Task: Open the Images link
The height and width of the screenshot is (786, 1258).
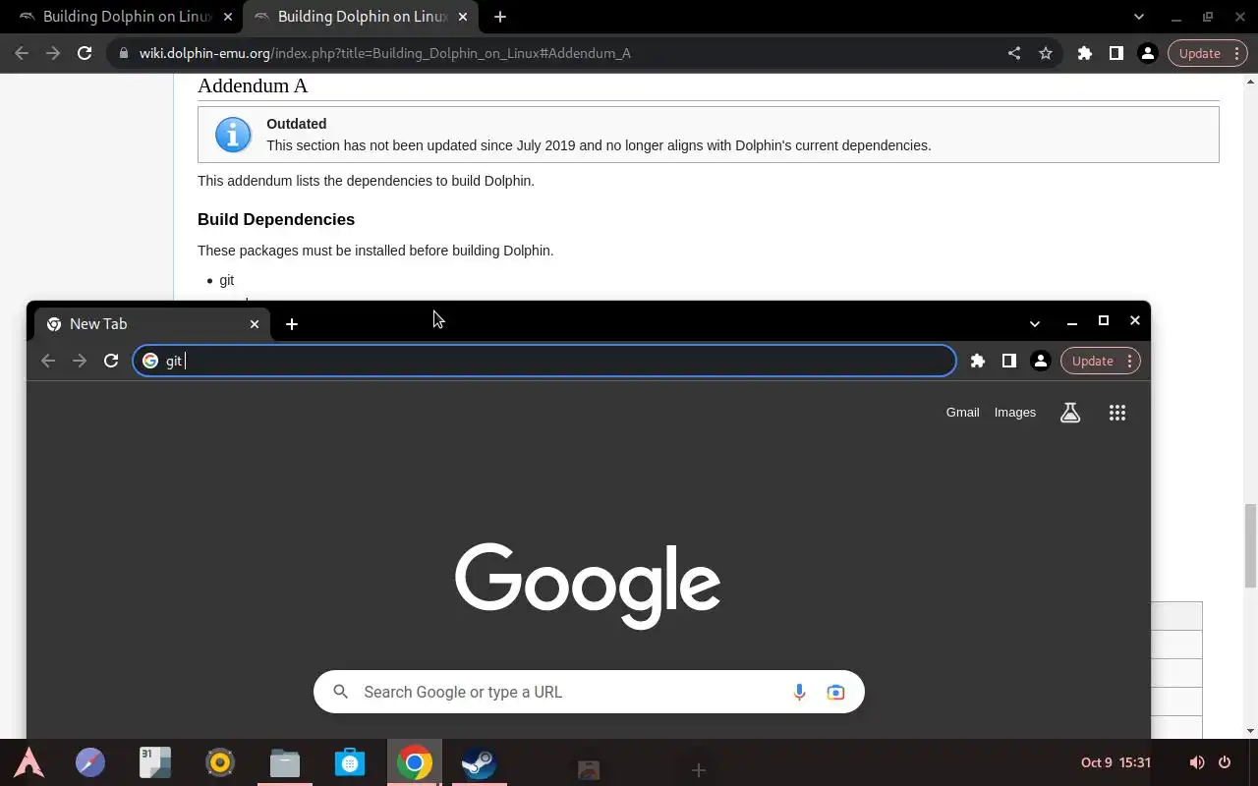Action: click(x=1015, y=413)
